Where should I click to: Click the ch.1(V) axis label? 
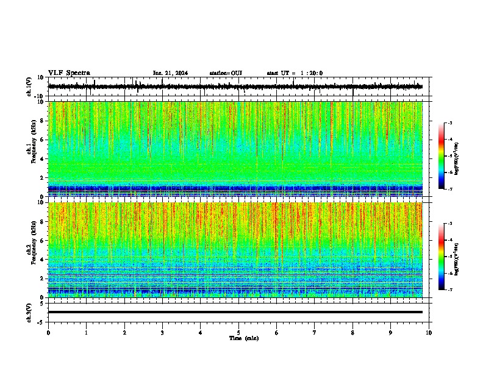pos(29,87)
